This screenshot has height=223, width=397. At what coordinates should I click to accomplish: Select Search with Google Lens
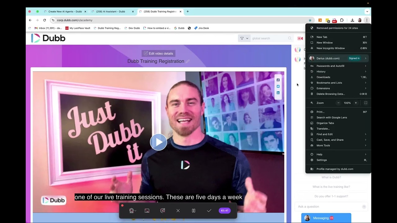pos(338,117)
